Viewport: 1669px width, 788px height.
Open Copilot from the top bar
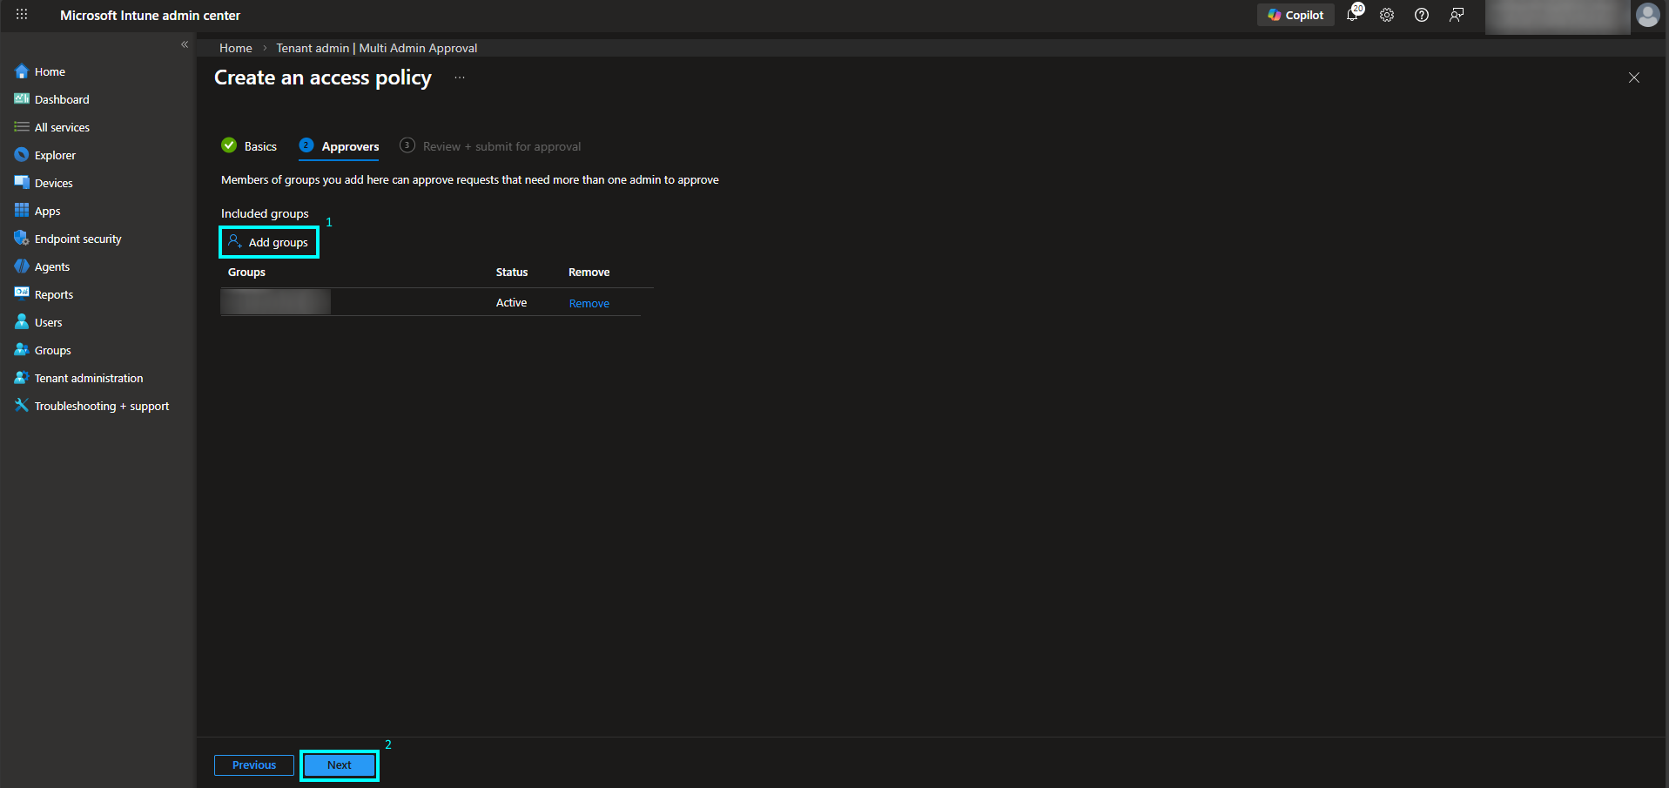coord(1295,15)
